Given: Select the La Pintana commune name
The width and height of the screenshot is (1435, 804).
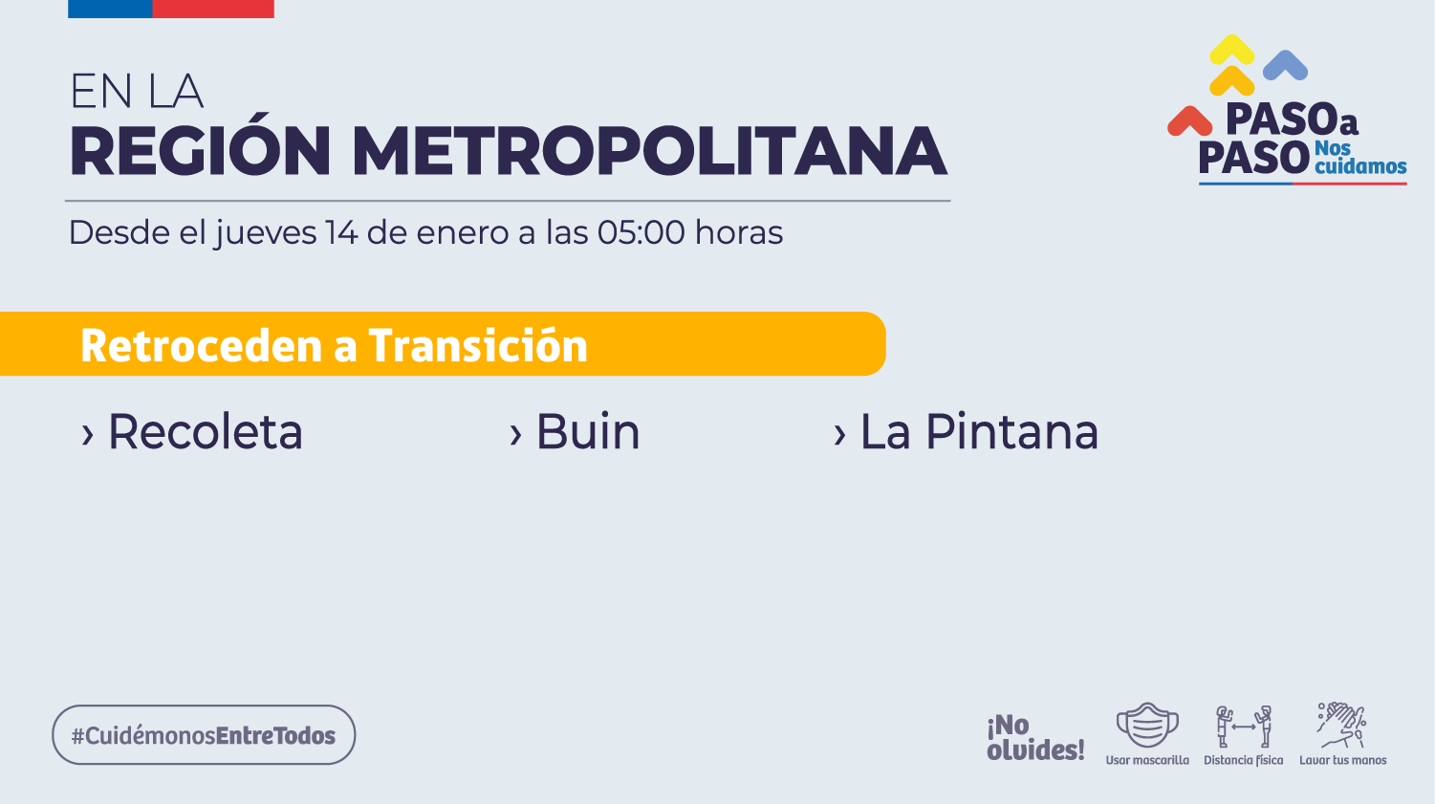Looking at the screenshot, I should pyautogui.click(x=980, y=432).
